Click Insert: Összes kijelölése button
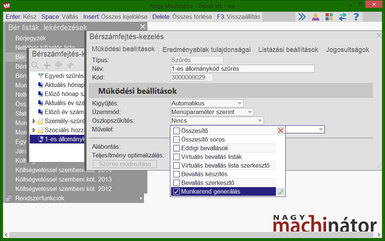This screenshot has height=241, width=385. point(115,17)
